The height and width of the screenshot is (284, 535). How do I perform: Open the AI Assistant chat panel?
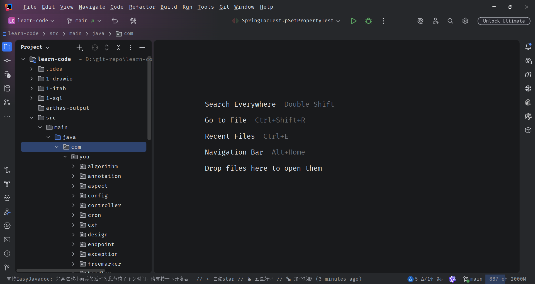coord(528,61)
